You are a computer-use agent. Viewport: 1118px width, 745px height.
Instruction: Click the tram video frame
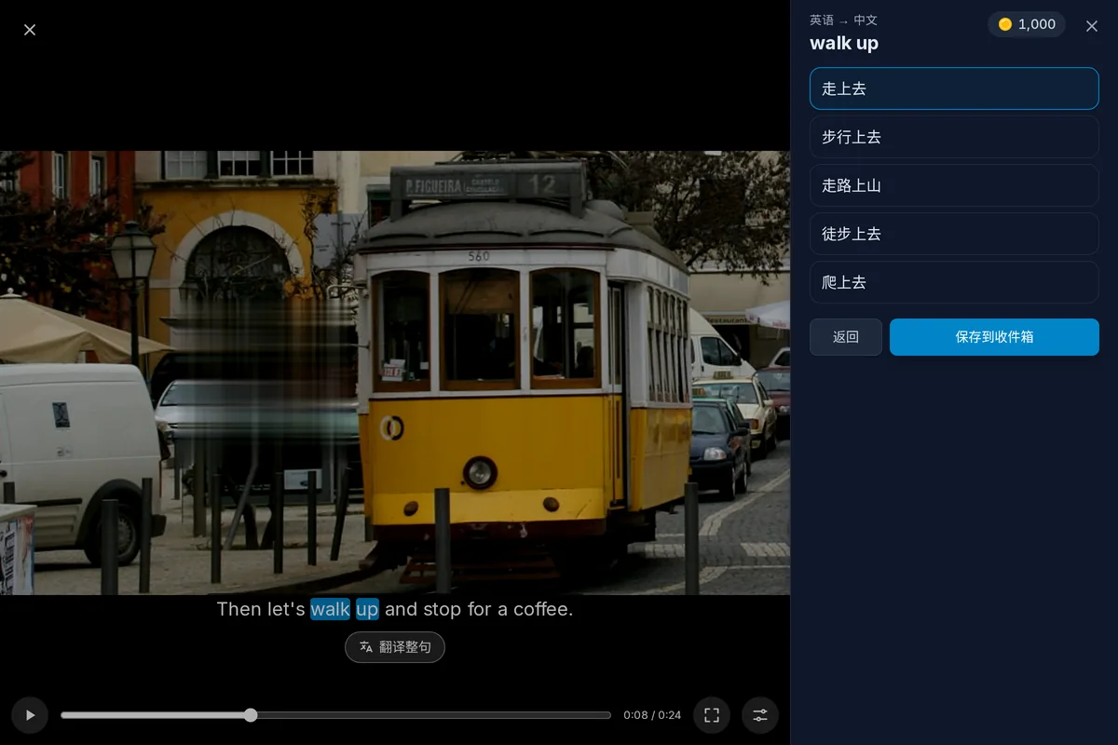click(x=395, y=372)
